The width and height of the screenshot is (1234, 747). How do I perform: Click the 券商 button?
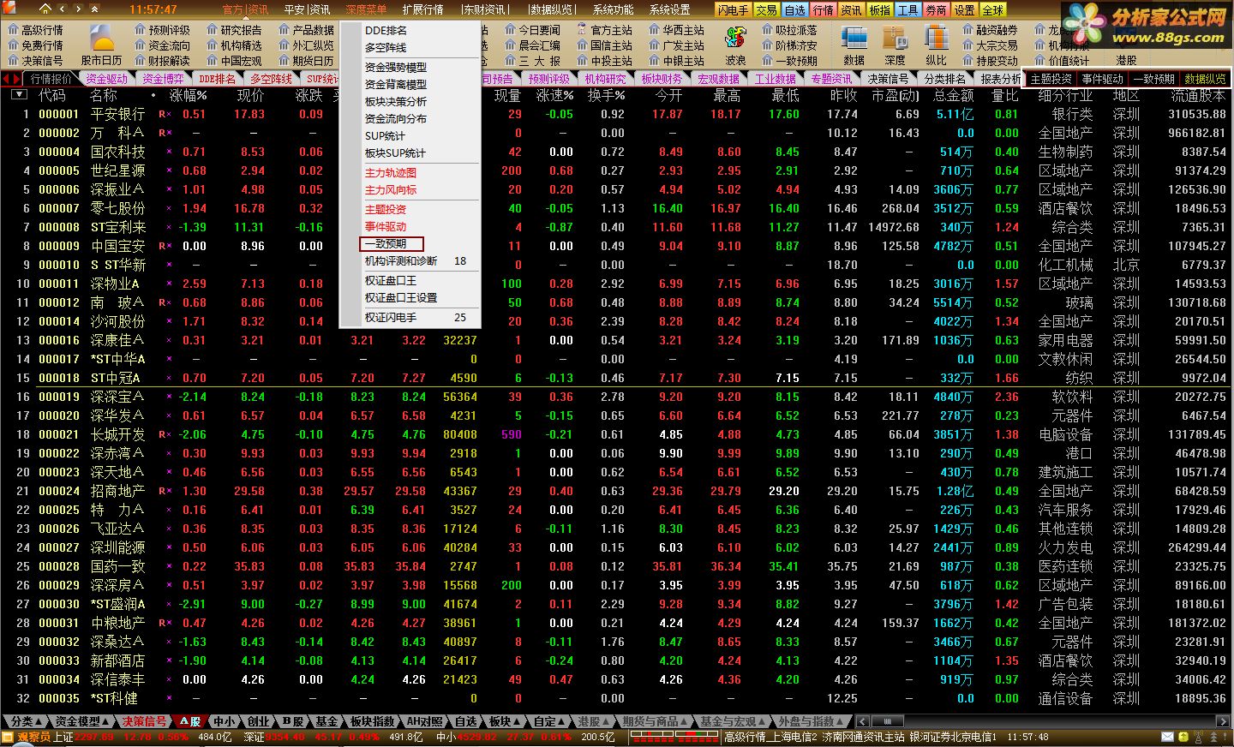(936, 10)
